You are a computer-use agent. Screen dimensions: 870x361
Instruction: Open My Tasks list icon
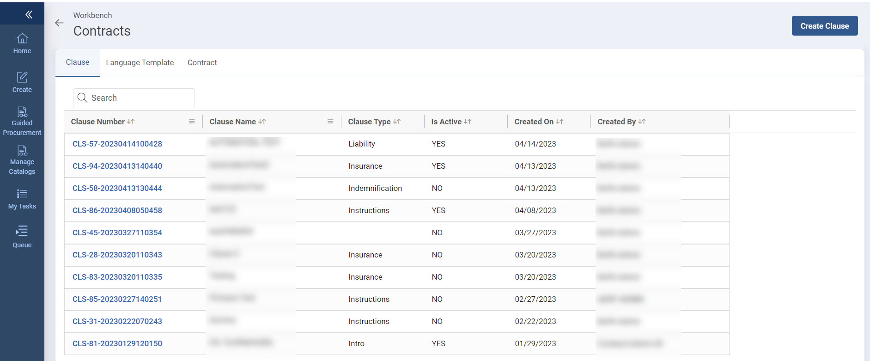(22, 199)
